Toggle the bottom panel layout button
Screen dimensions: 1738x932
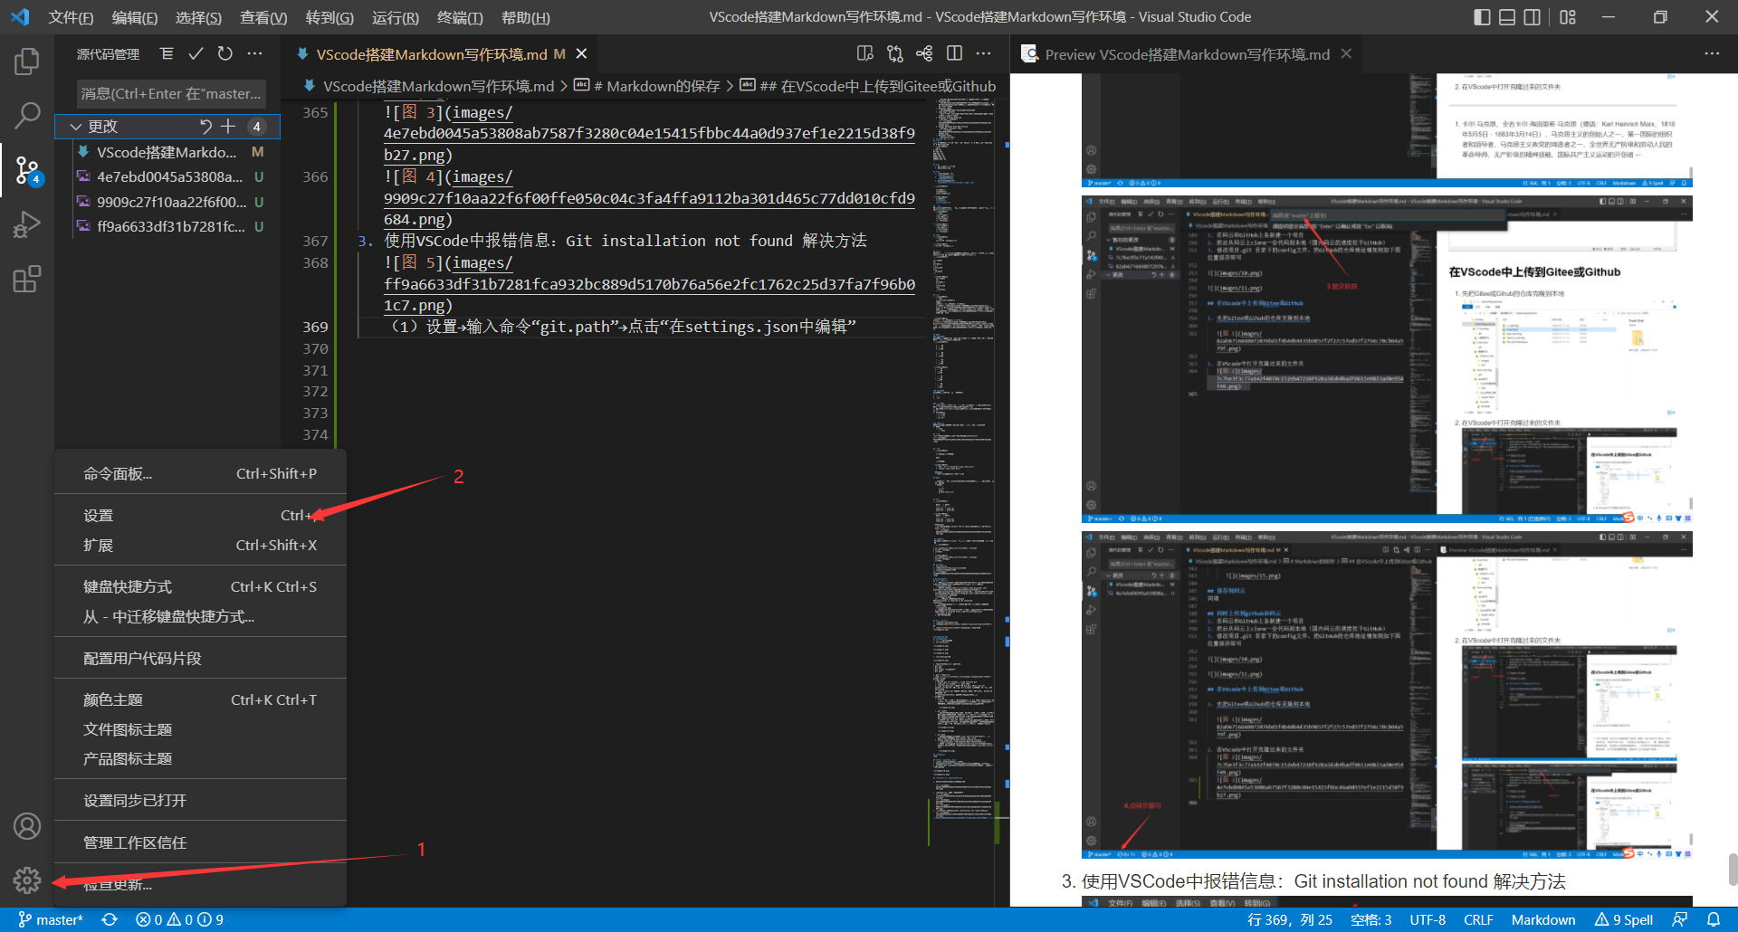pos(1507,17)
